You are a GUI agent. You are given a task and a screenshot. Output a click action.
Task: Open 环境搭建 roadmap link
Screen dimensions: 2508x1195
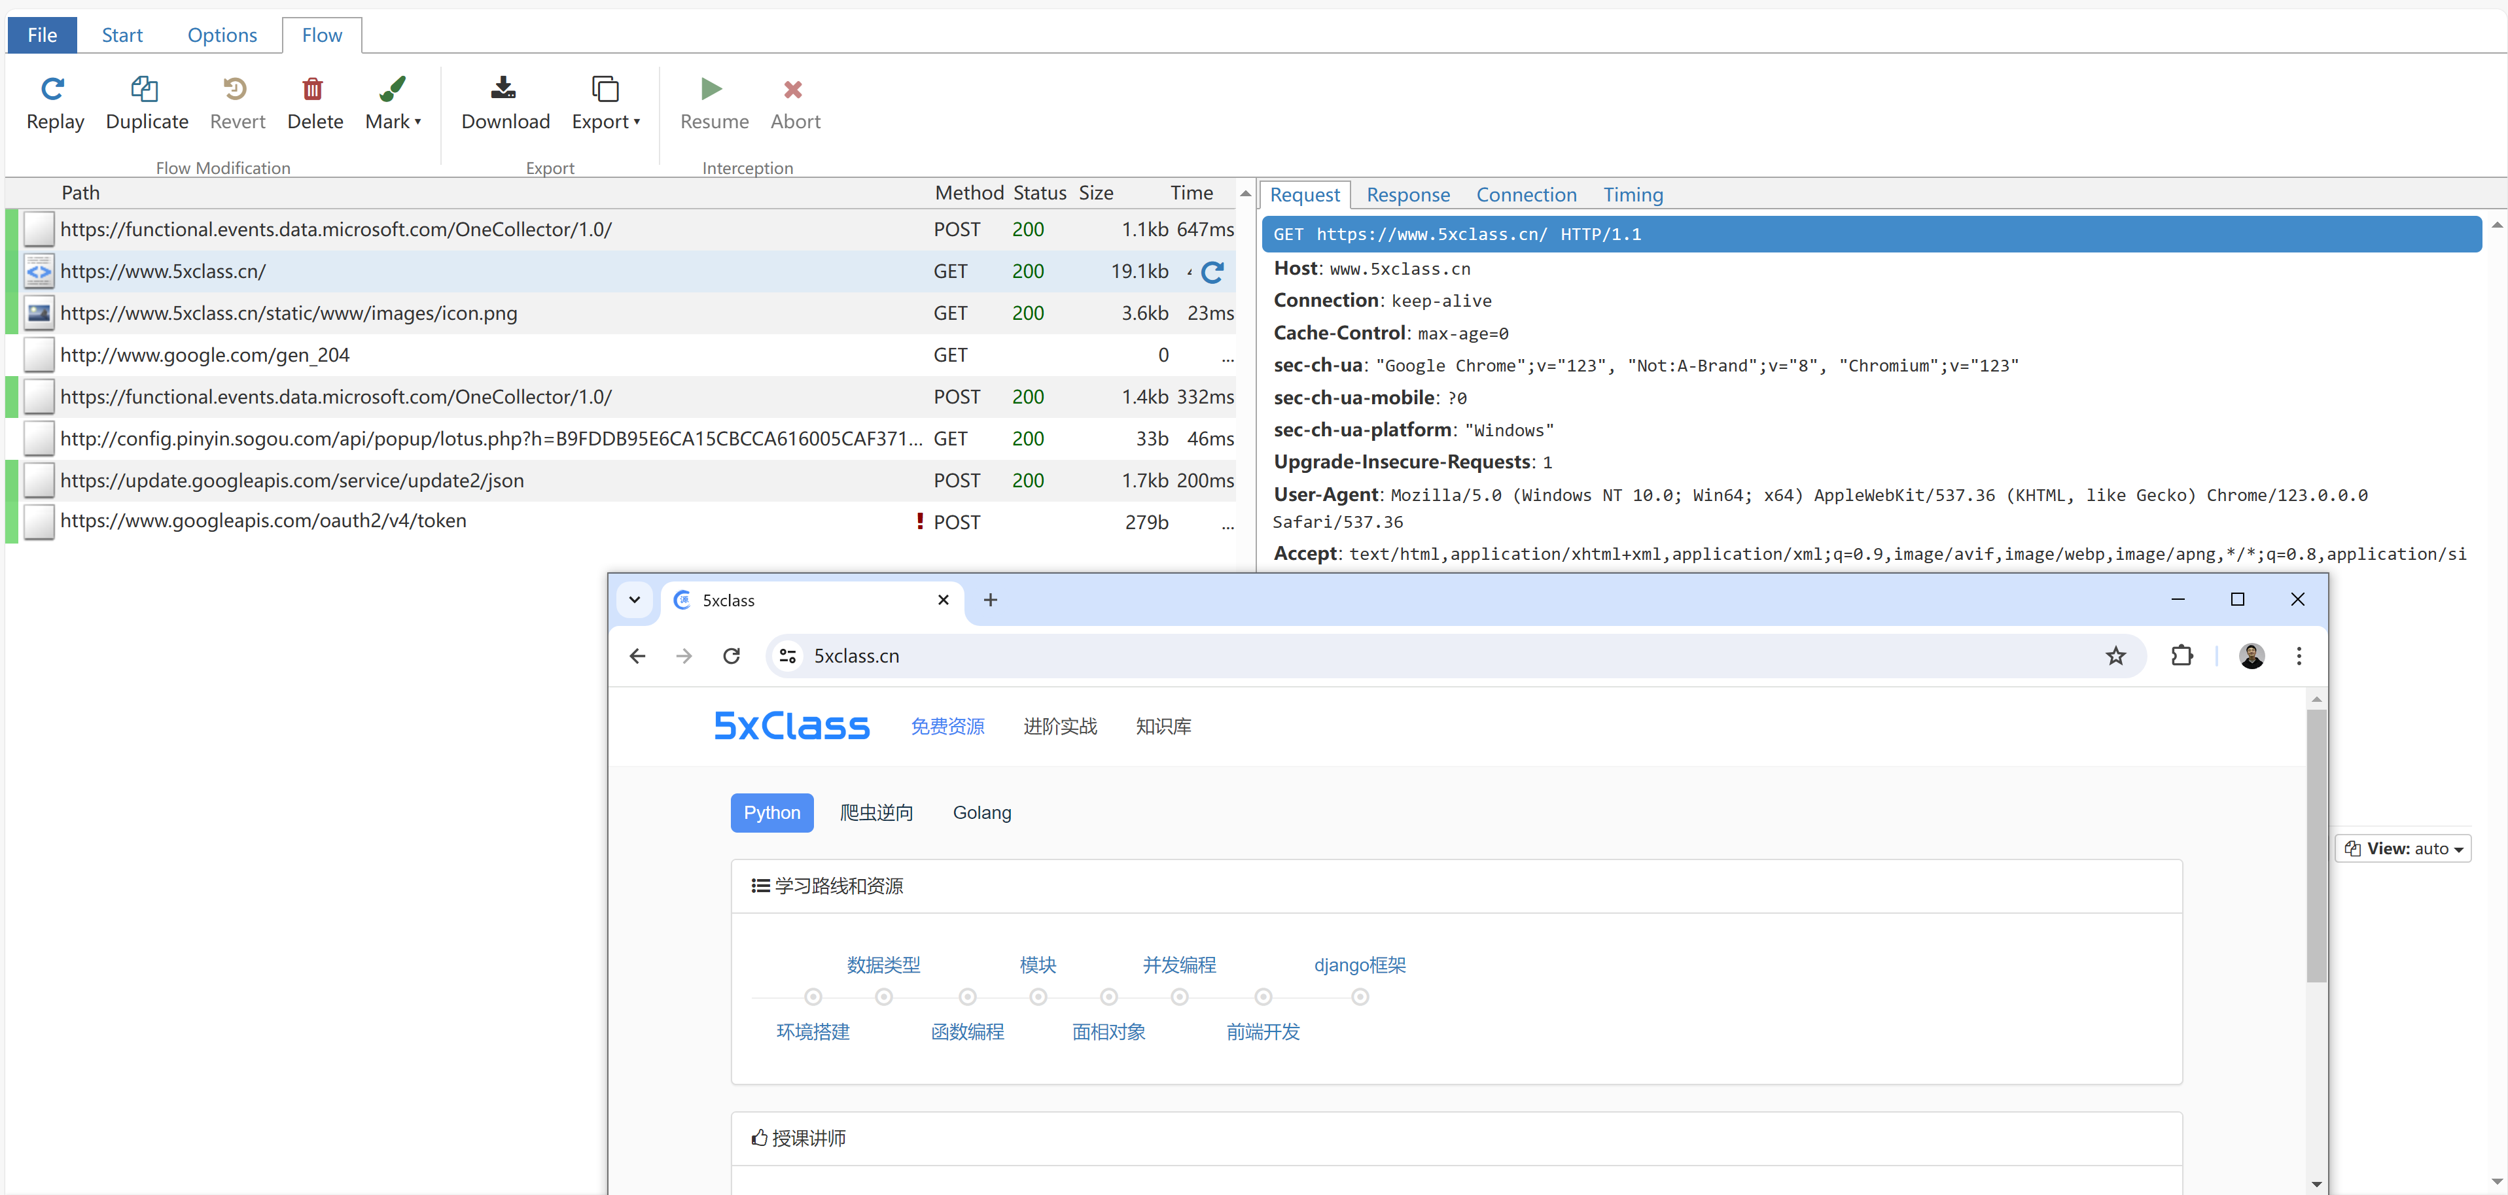[813, 1031]
